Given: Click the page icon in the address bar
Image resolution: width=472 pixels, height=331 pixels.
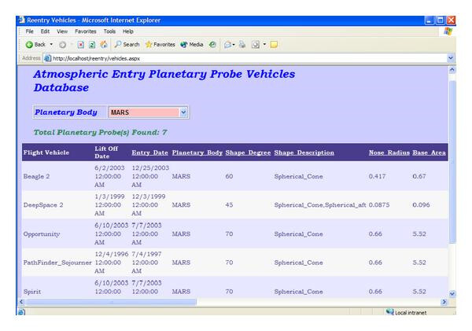Looking at the screenshot, I should click(47, 58).
